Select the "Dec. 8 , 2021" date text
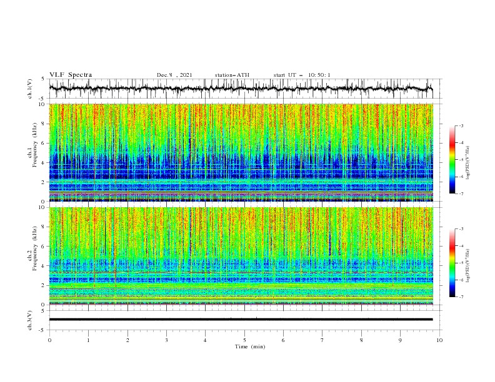This screenshot has width=495, height=382. (174, 75)
